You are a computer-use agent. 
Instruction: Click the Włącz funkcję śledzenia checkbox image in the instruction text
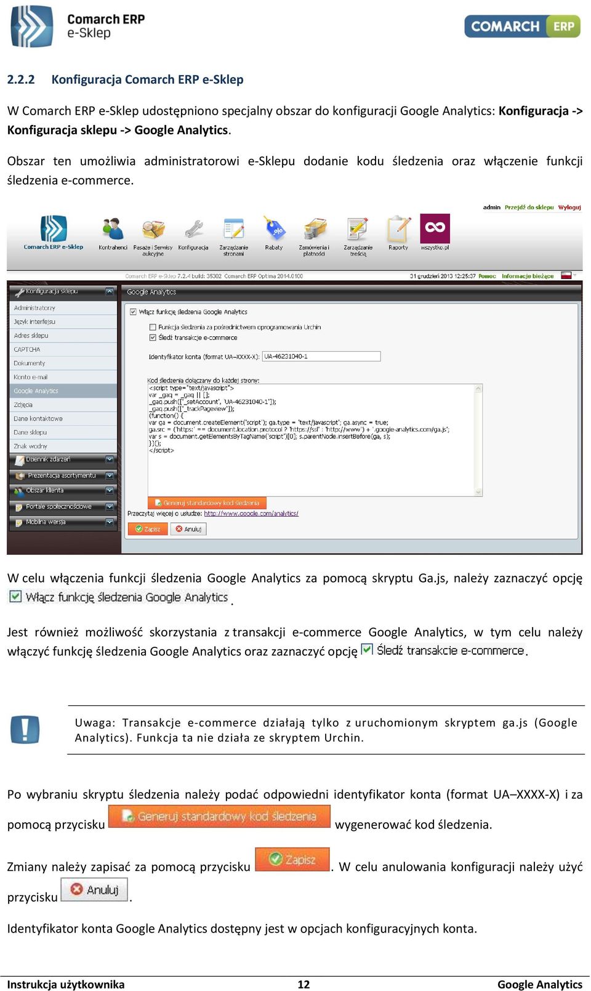coord(15,596)
